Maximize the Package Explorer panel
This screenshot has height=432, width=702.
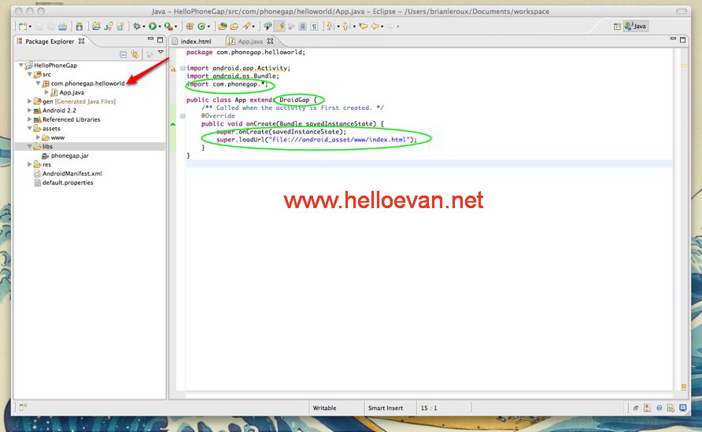[160, 40]
